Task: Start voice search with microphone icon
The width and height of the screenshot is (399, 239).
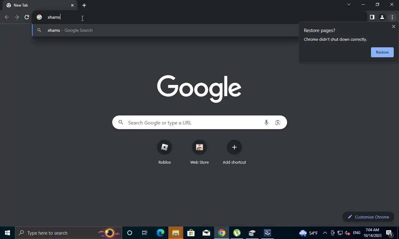Action: (x=266, y=123)
